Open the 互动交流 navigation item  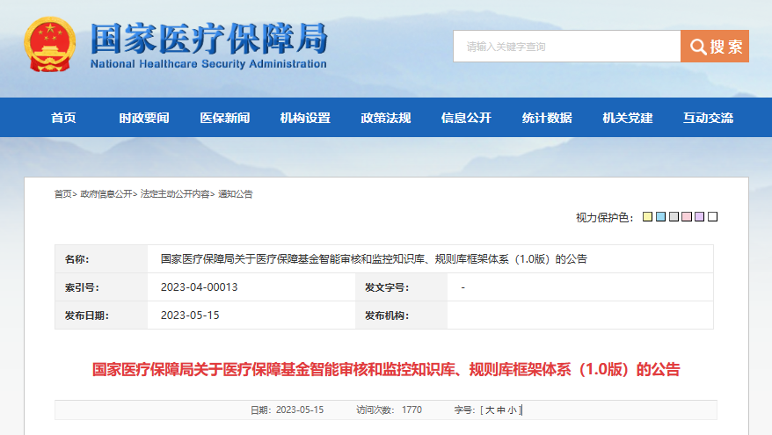tap(708, 118)
